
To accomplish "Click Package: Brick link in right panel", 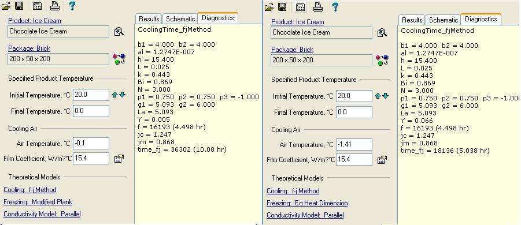I will [x=293, y=50].
